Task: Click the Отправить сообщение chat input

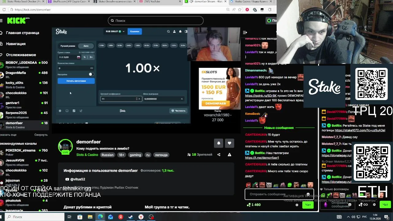Action: coord(279,194)
